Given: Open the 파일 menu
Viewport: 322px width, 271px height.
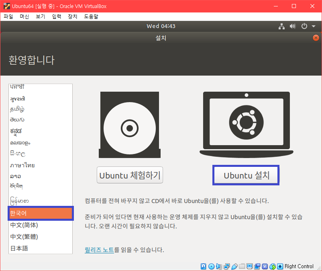Looking at the screenshot, I should point(8,16).
